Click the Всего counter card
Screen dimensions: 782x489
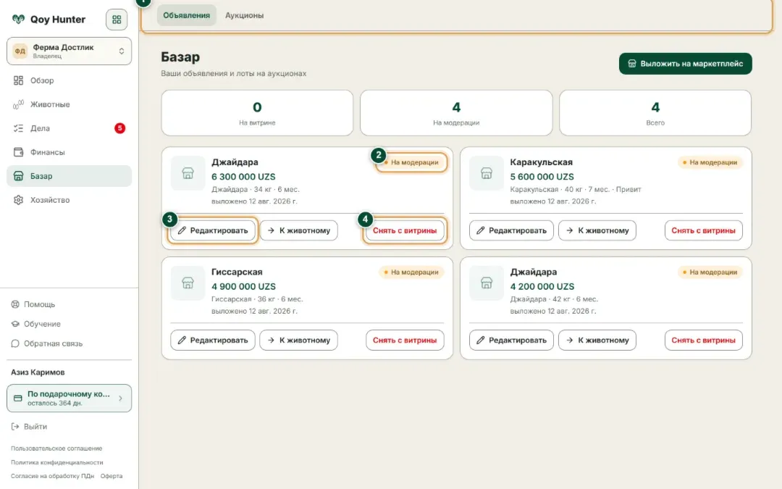(655, 113)
